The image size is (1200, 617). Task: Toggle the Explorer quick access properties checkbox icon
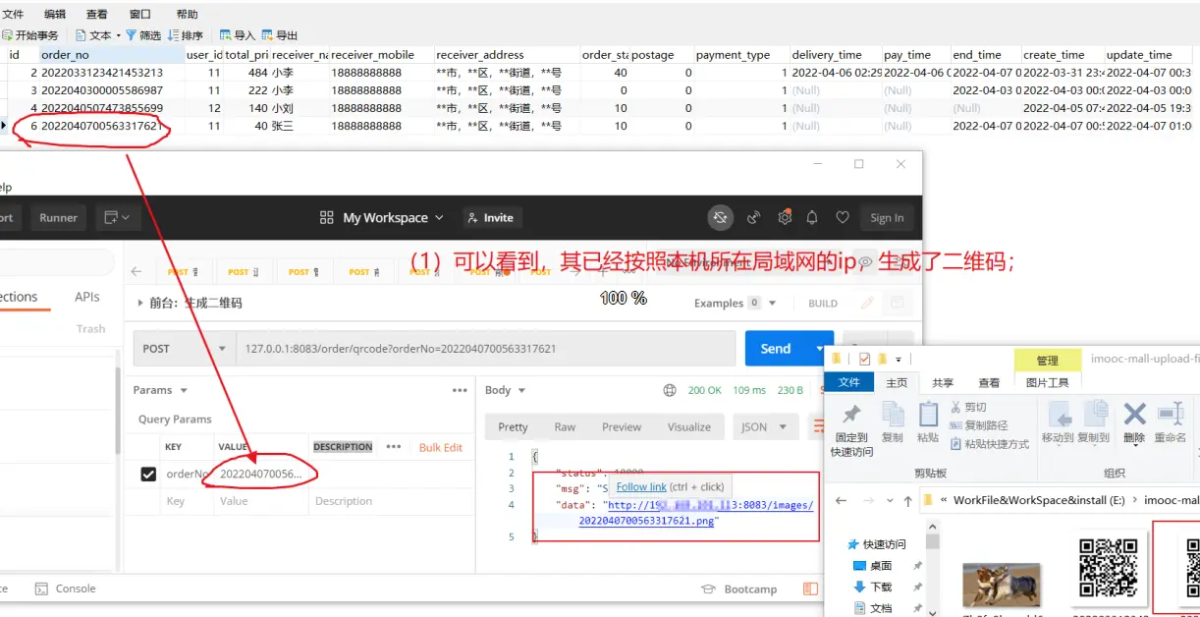[865, 359]
